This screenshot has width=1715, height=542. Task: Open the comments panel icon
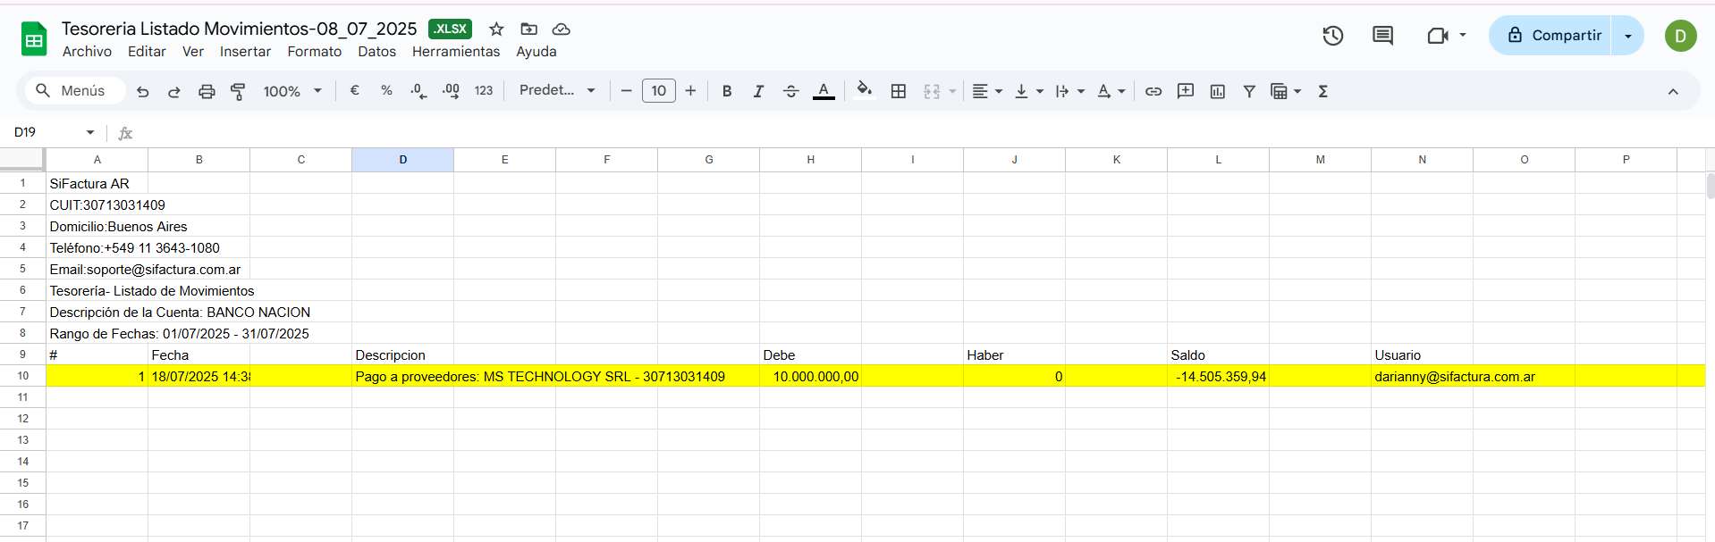click(x=1383, y=36)
